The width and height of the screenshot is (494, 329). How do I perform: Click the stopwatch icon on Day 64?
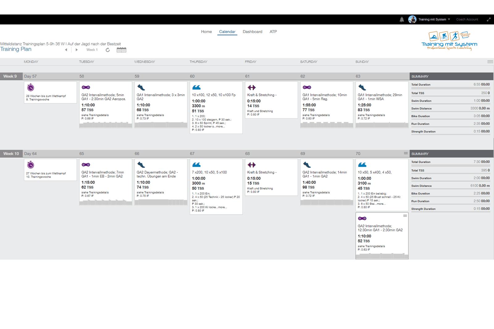(x=31, y=165)
